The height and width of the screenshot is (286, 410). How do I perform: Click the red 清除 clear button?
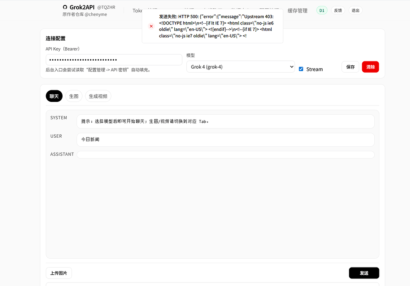click(370, 67)
